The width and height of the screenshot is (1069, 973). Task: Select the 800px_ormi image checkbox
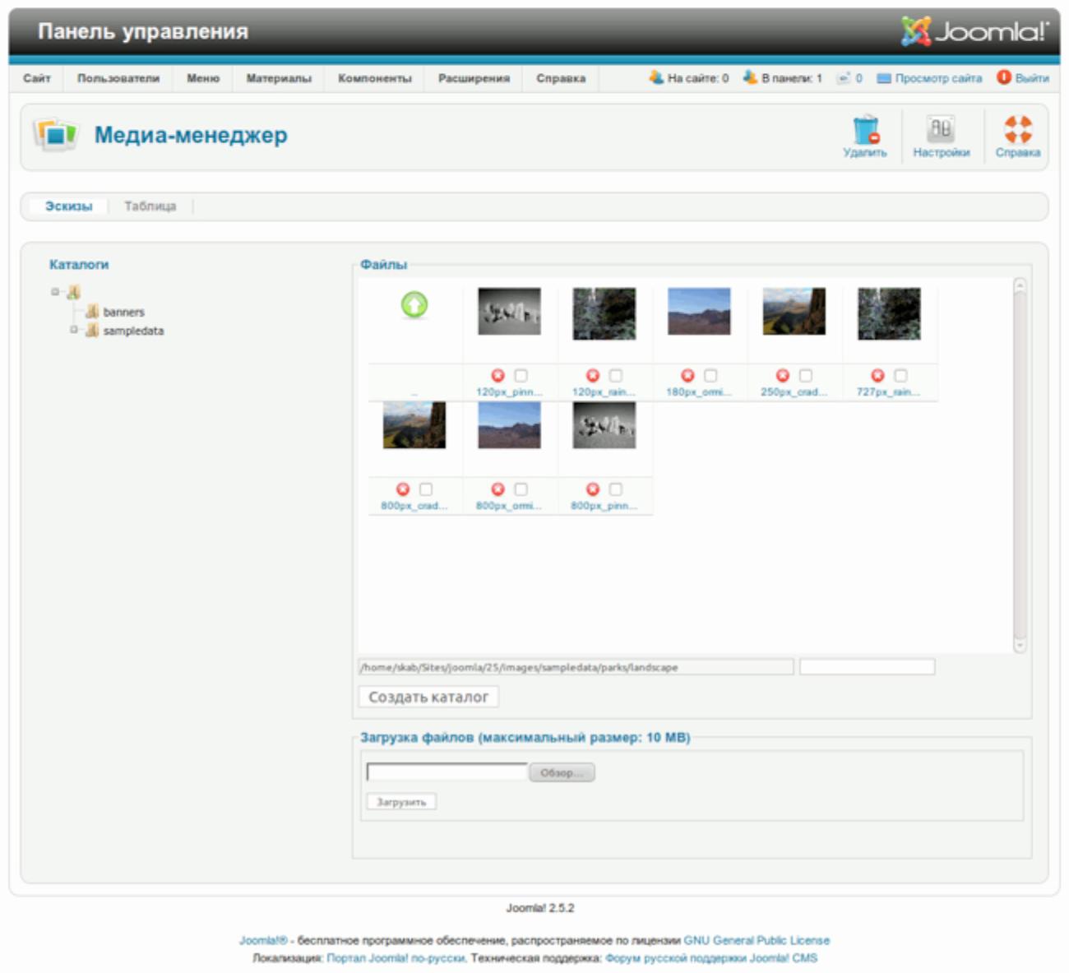tap(521, 489)
